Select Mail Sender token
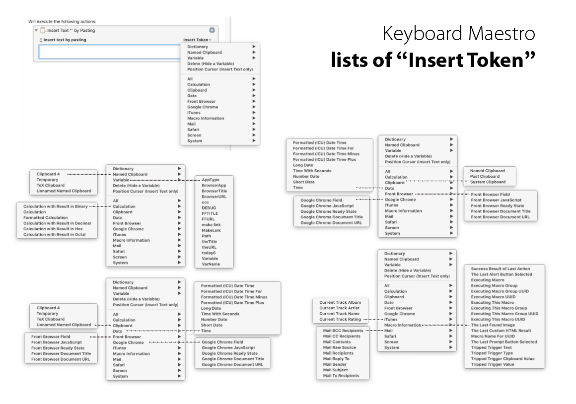Screen dimensions: 576x404 click(335, 364)
